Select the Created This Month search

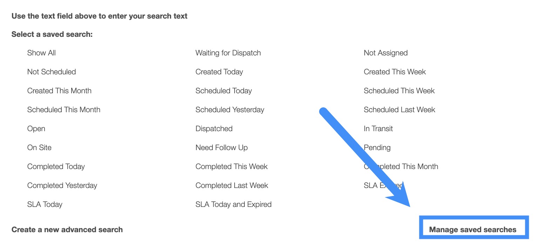(59, 91)
